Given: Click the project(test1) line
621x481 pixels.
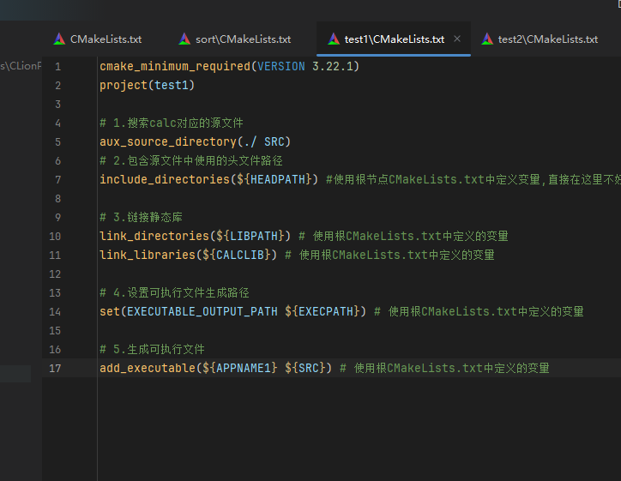Looking at the screenshot, I should (x=147, y=86).
